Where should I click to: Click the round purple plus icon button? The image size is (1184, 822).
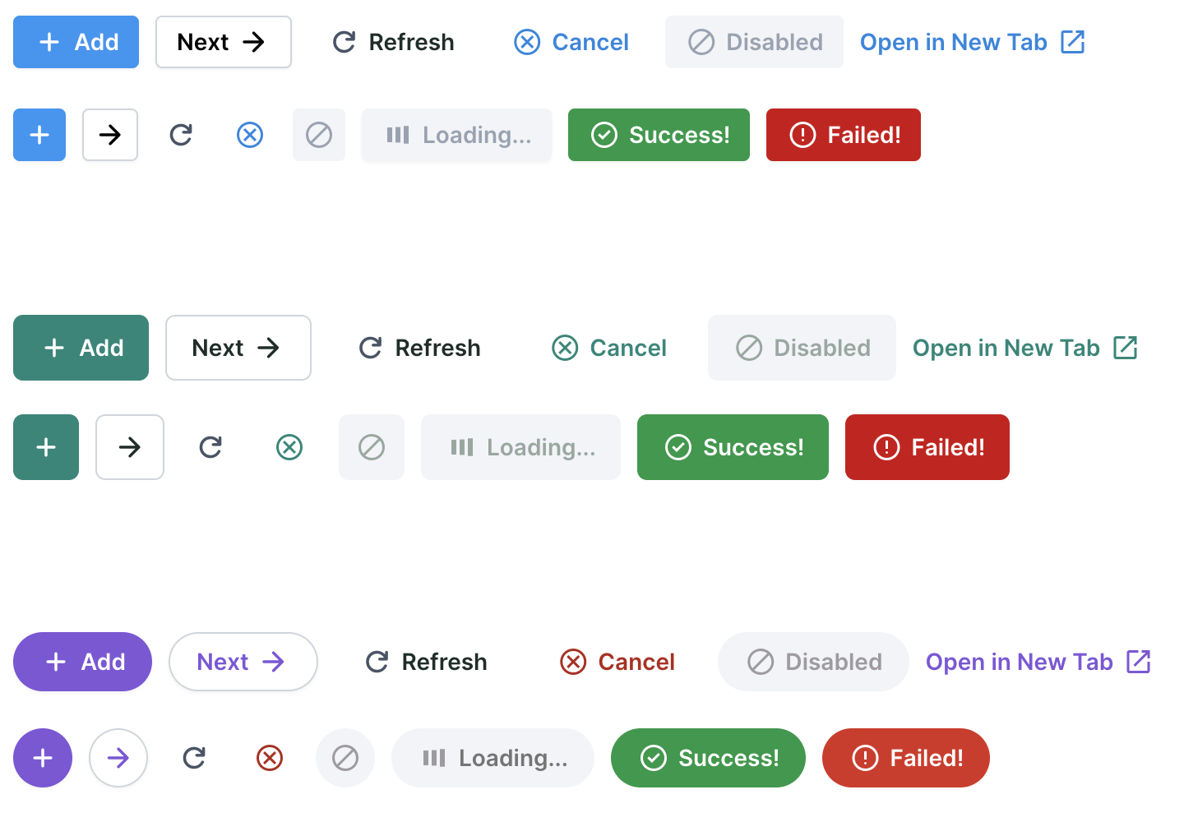pyautogui.click(x=43, y=758)
